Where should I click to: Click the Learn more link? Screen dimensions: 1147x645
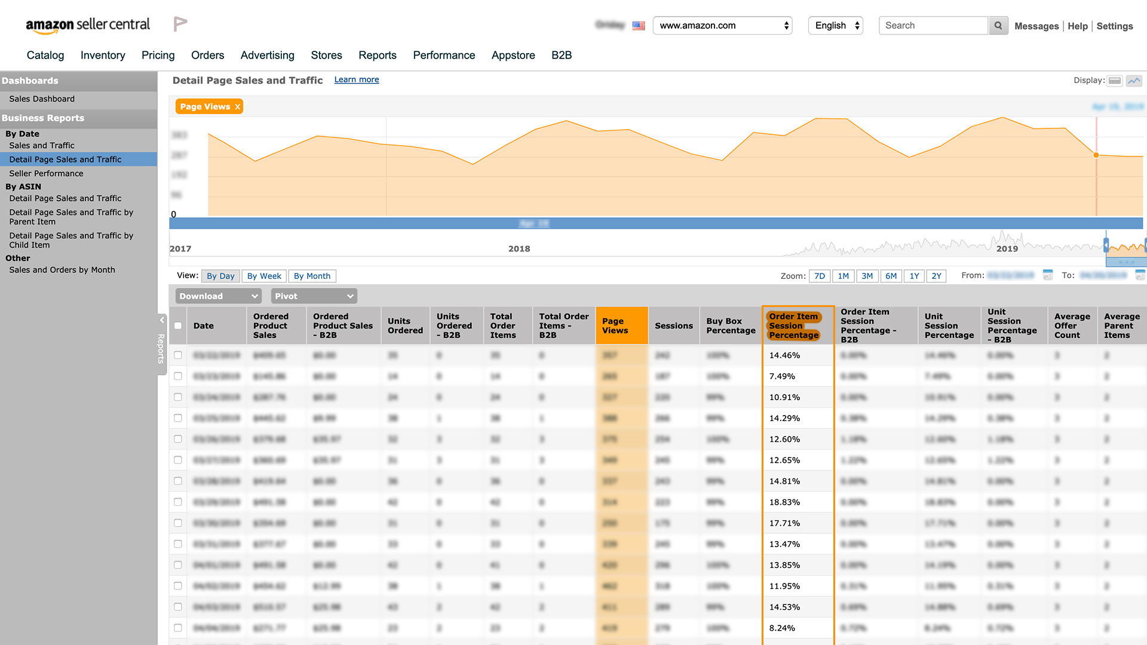[x=356, y=80]
